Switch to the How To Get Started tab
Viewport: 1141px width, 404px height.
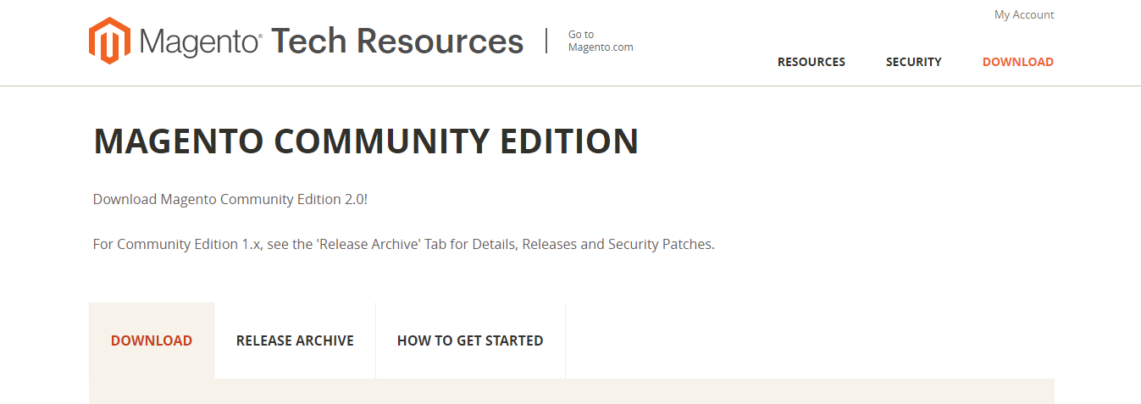(470, 340)
